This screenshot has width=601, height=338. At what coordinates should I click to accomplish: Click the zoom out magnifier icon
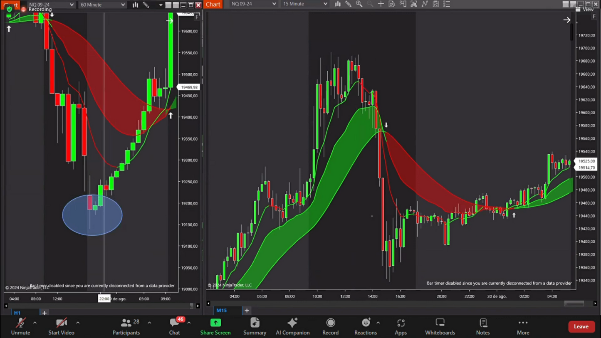370,4
